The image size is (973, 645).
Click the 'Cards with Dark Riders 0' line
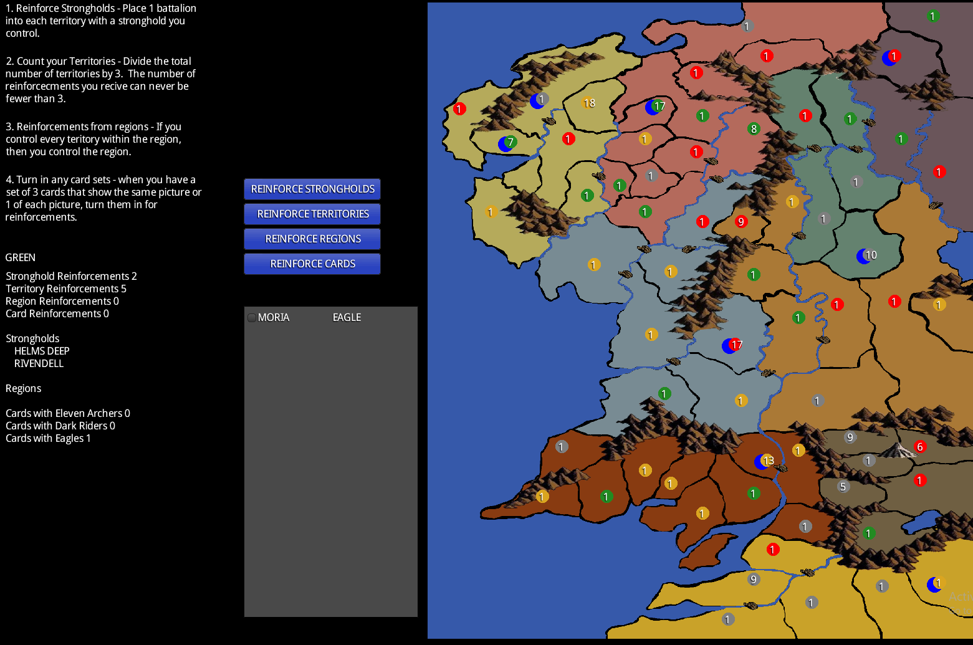click(x=60, y=426)
